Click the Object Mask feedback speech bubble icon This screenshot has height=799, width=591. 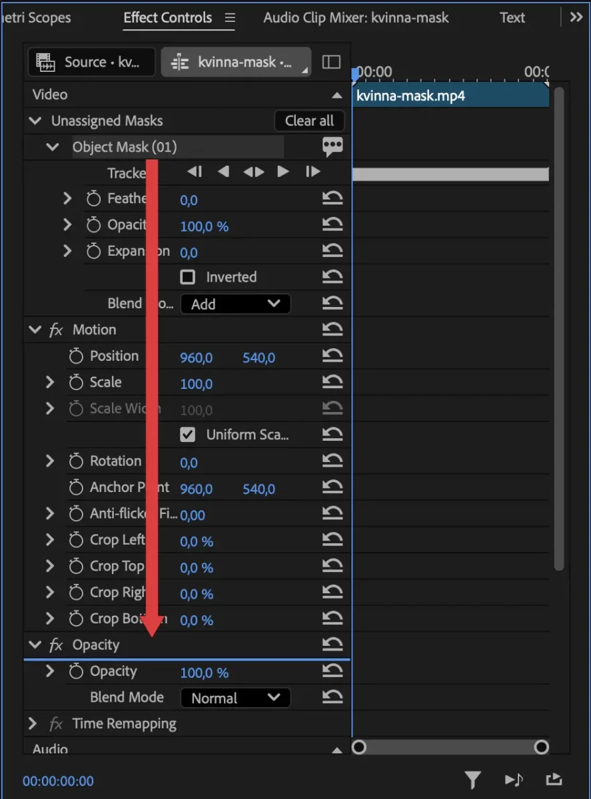pos(332,147)
